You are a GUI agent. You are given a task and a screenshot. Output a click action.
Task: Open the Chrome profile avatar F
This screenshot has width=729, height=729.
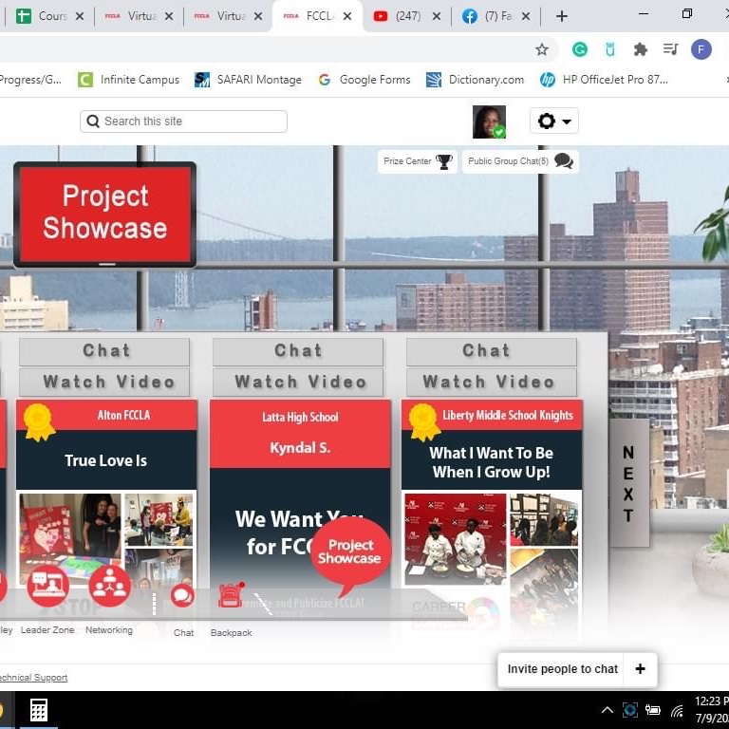(701, 49)
